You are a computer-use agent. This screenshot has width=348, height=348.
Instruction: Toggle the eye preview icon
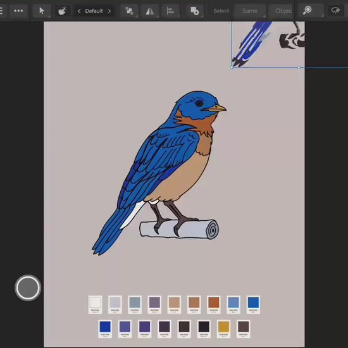click(335, 10)
